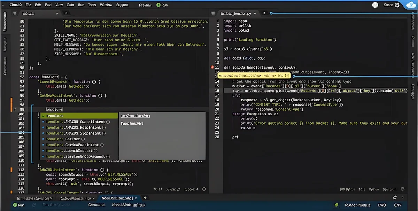
Task: Open left editor status bar settings icon
Action: pos(203,189)
